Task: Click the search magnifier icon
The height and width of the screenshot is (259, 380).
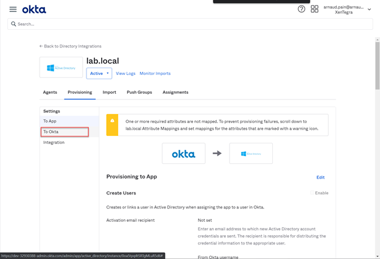Action: [x=13, y=24]
